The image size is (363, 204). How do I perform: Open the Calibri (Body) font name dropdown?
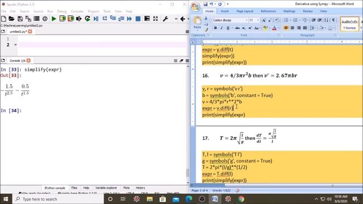click(x=247, y=20)
